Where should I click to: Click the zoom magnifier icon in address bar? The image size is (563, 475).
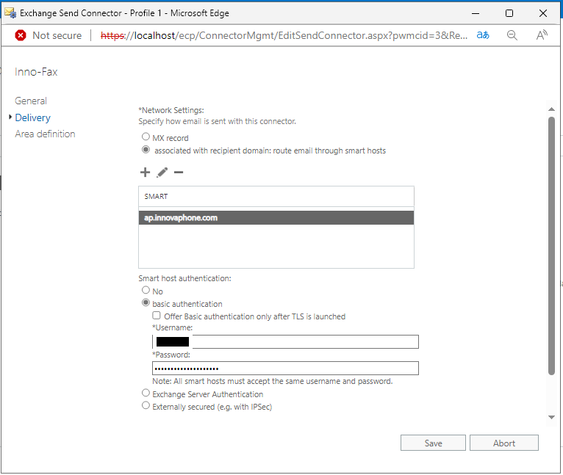(512, 35)
